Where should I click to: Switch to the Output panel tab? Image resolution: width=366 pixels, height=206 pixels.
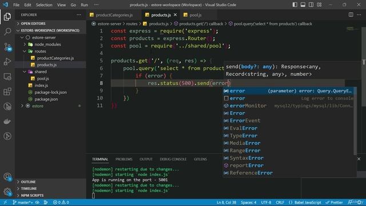[x=146, y=159]
